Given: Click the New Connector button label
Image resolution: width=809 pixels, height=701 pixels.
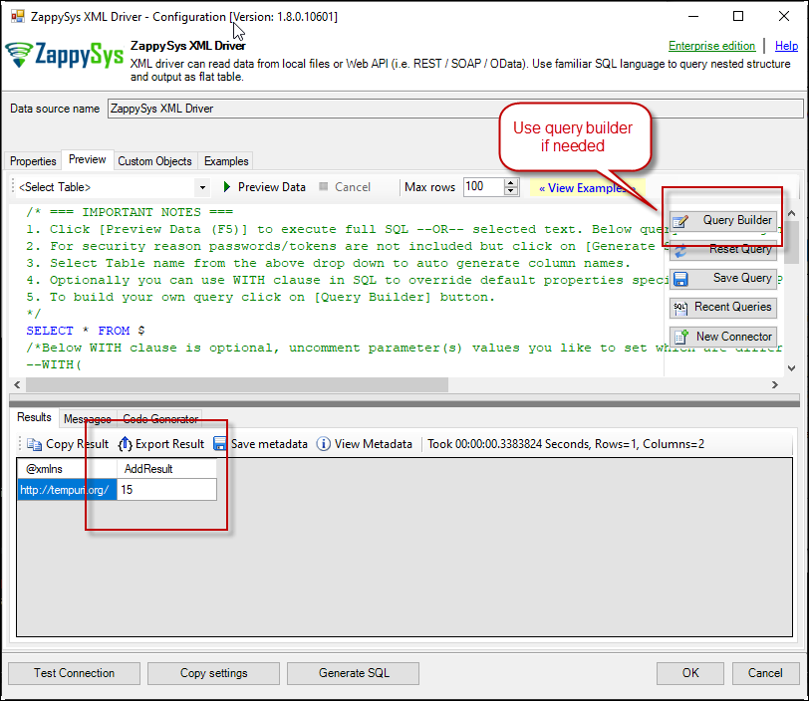Looking at the screenshot, I should (733, 337).
